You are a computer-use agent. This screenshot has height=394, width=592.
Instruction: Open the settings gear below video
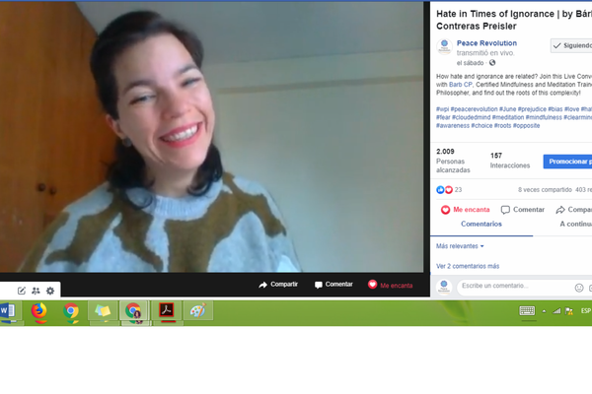click(x=50, y=291)
